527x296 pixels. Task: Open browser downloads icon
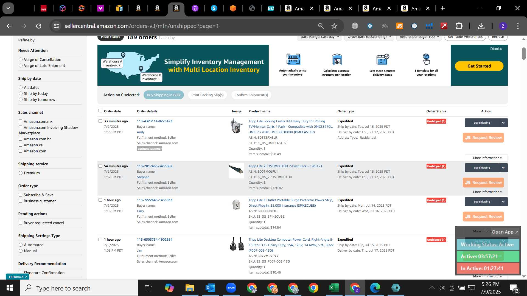tap(481, 26)
